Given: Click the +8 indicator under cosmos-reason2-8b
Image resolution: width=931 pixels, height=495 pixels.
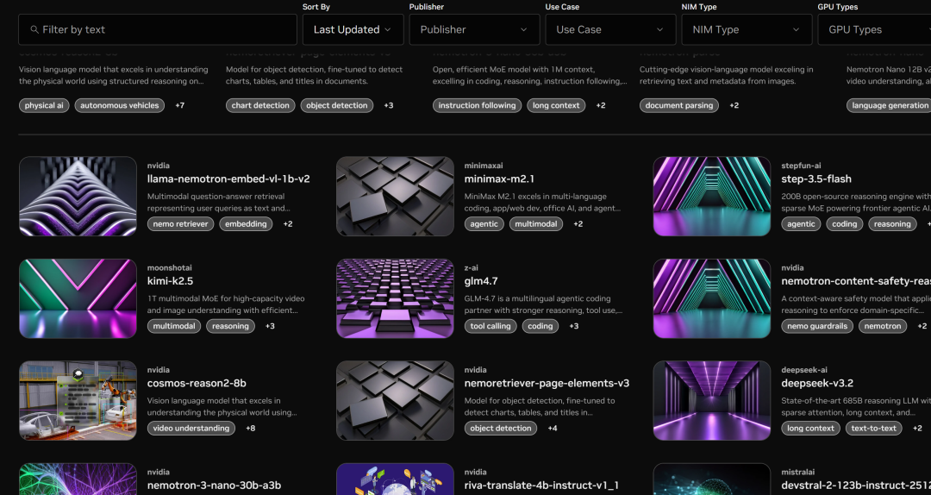Looking at the screenshot, I should click(251, 429).
